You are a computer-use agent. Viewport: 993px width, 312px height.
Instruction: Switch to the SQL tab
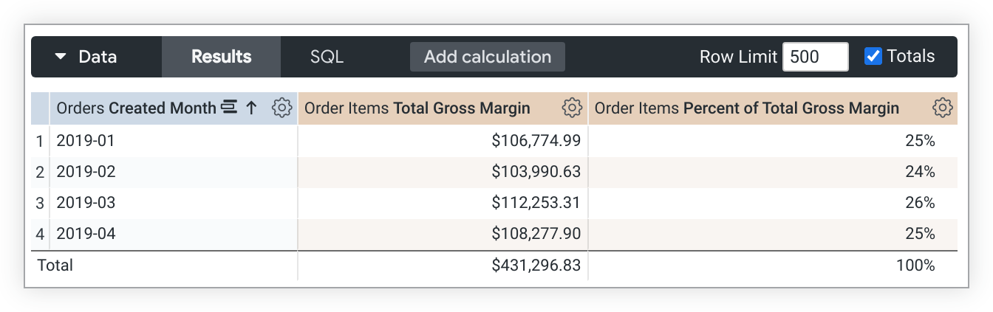[327, 57]
